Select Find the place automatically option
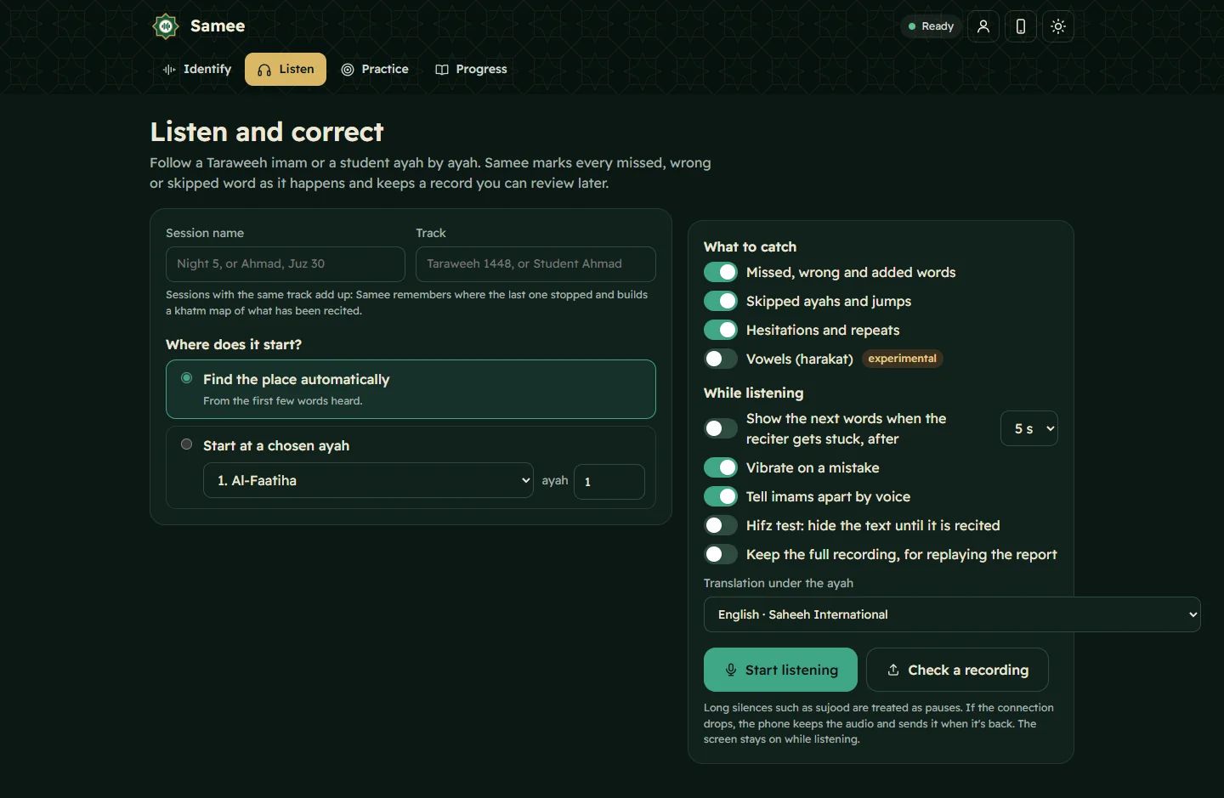The height and width of the screenshot is (798, 1224). point(411,389)
